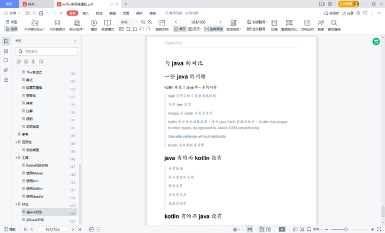The image size is (385, 233).
Task: Activate the Select tool (选择)
Action: tap(11, 29)
